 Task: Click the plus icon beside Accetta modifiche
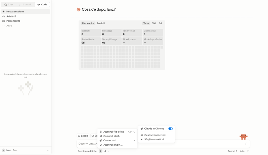(100, 151)
